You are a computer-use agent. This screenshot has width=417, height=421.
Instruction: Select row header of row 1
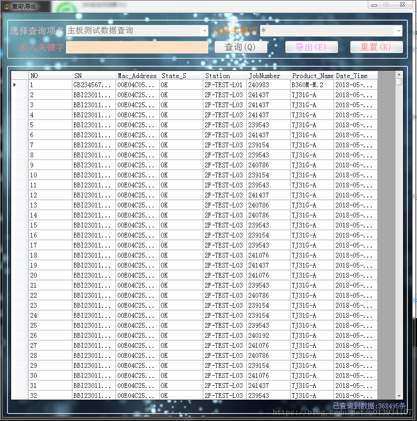click(20, 85)
